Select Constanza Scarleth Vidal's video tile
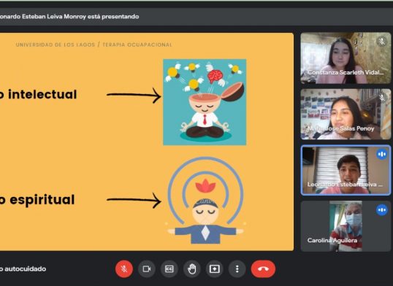 346,58
